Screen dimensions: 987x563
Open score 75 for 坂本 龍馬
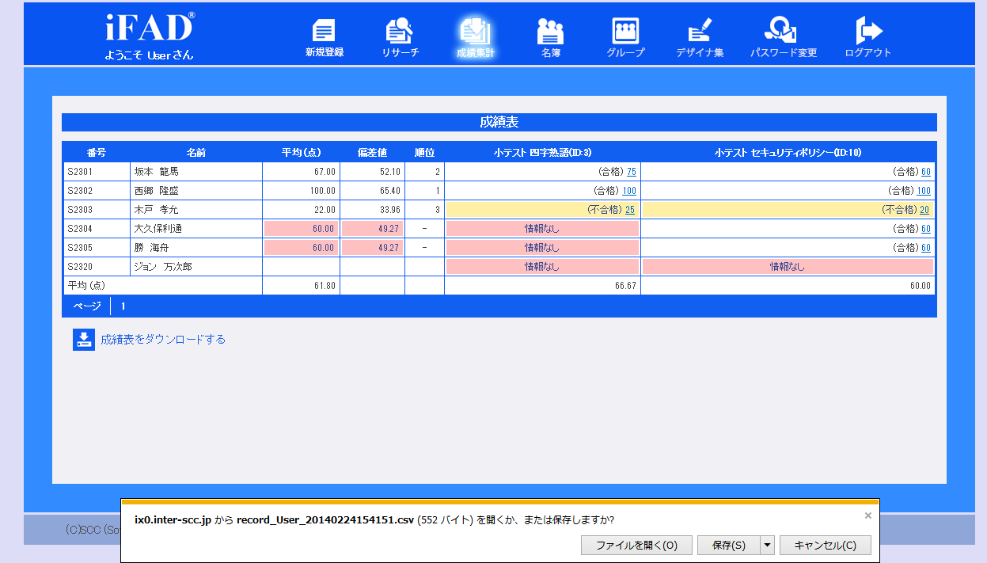click(x=631, y=172)
